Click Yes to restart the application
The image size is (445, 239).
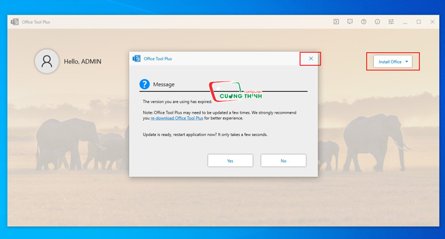click(230, 161)
